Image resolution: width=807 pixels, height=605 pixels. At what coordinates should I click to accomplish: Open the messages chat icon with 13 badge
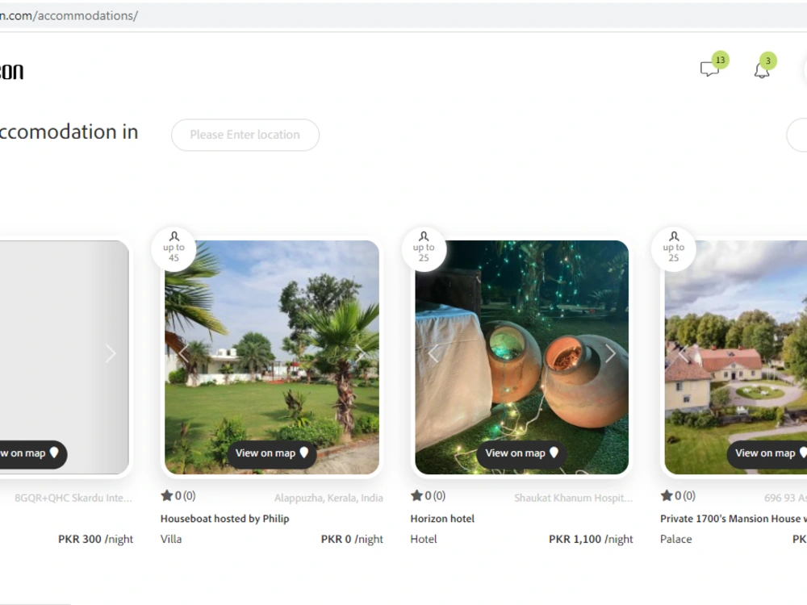[x=713, y=65]
